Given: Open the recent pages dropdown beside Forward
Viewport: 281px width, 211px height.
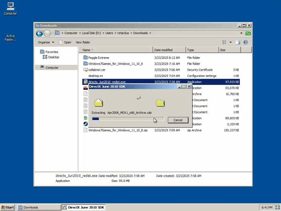Looking at the screenshot, I should click(x=52, y=33).
